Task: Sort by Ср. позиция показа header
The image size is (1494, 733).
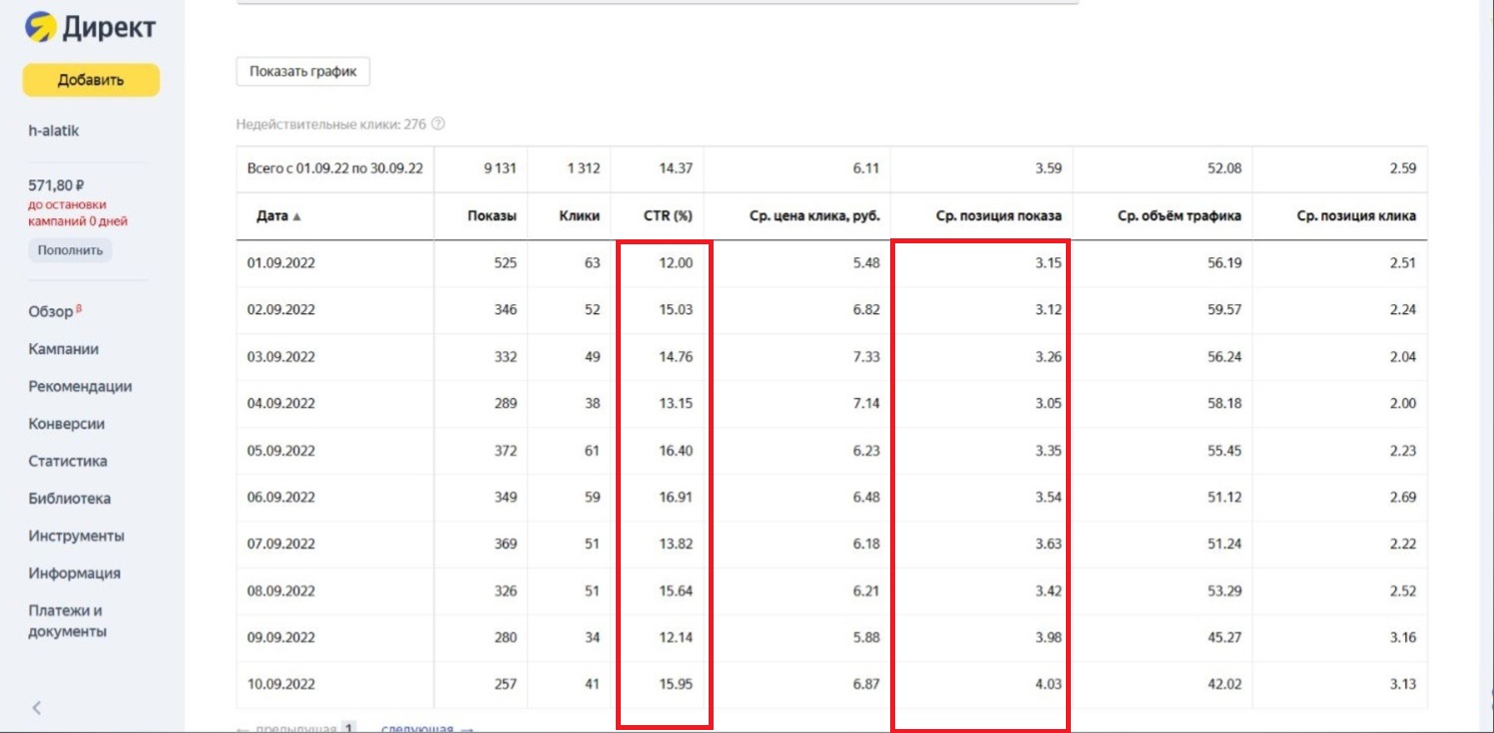Action: [x=998, y=216]
